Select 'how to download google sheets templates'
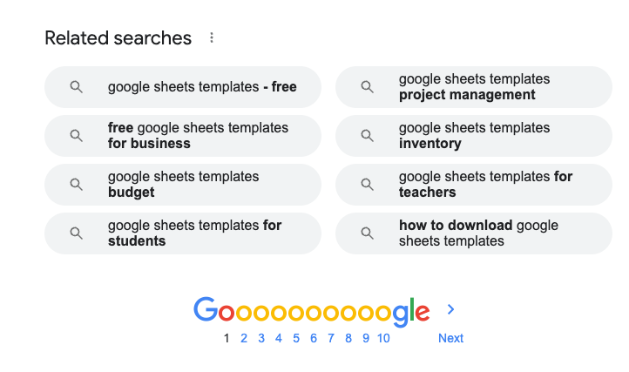The width and height of the screenshot is (629, 372). (474, 233)
